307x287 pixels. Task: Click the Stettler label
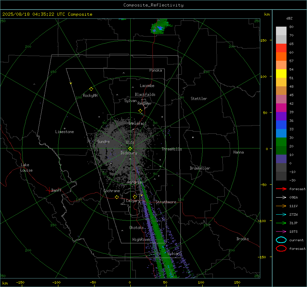pos(199,99)
